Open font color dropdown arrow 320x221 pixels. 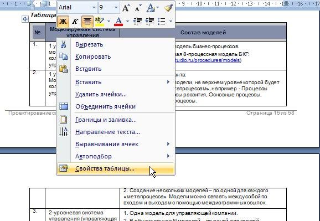[127, 21]
